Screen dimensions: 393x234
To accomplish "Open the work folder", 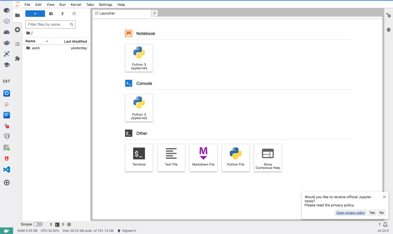I will click(x=36, y=48).
